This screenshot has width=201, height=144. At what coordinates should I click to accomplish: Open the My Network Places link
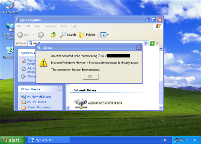coord(39,97)
